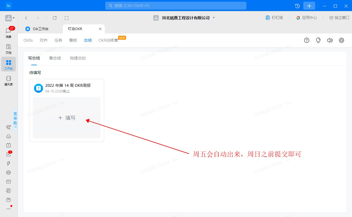Click the search input field
Viewport: 352px width, 217px height.
click(176, 6)
